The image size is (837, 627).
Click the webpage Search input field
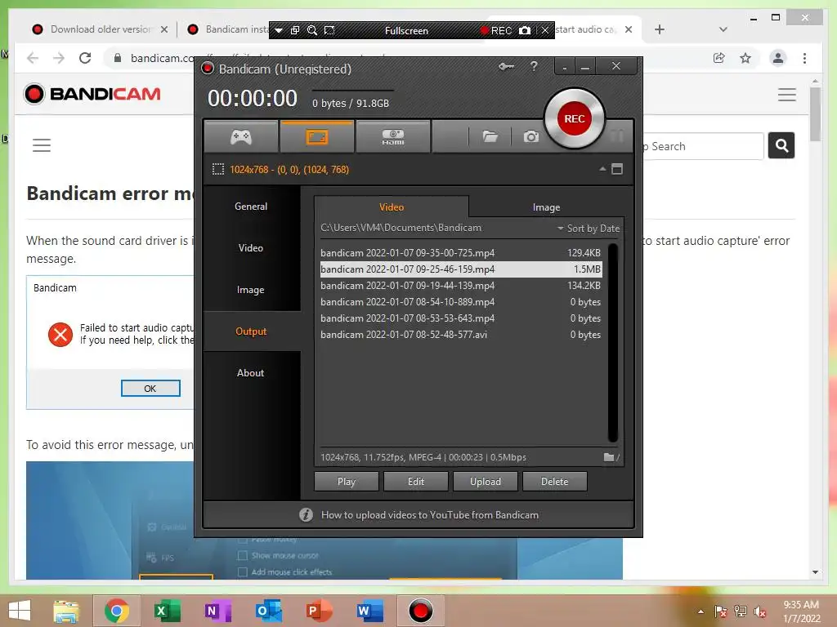[x=704, y=146]
